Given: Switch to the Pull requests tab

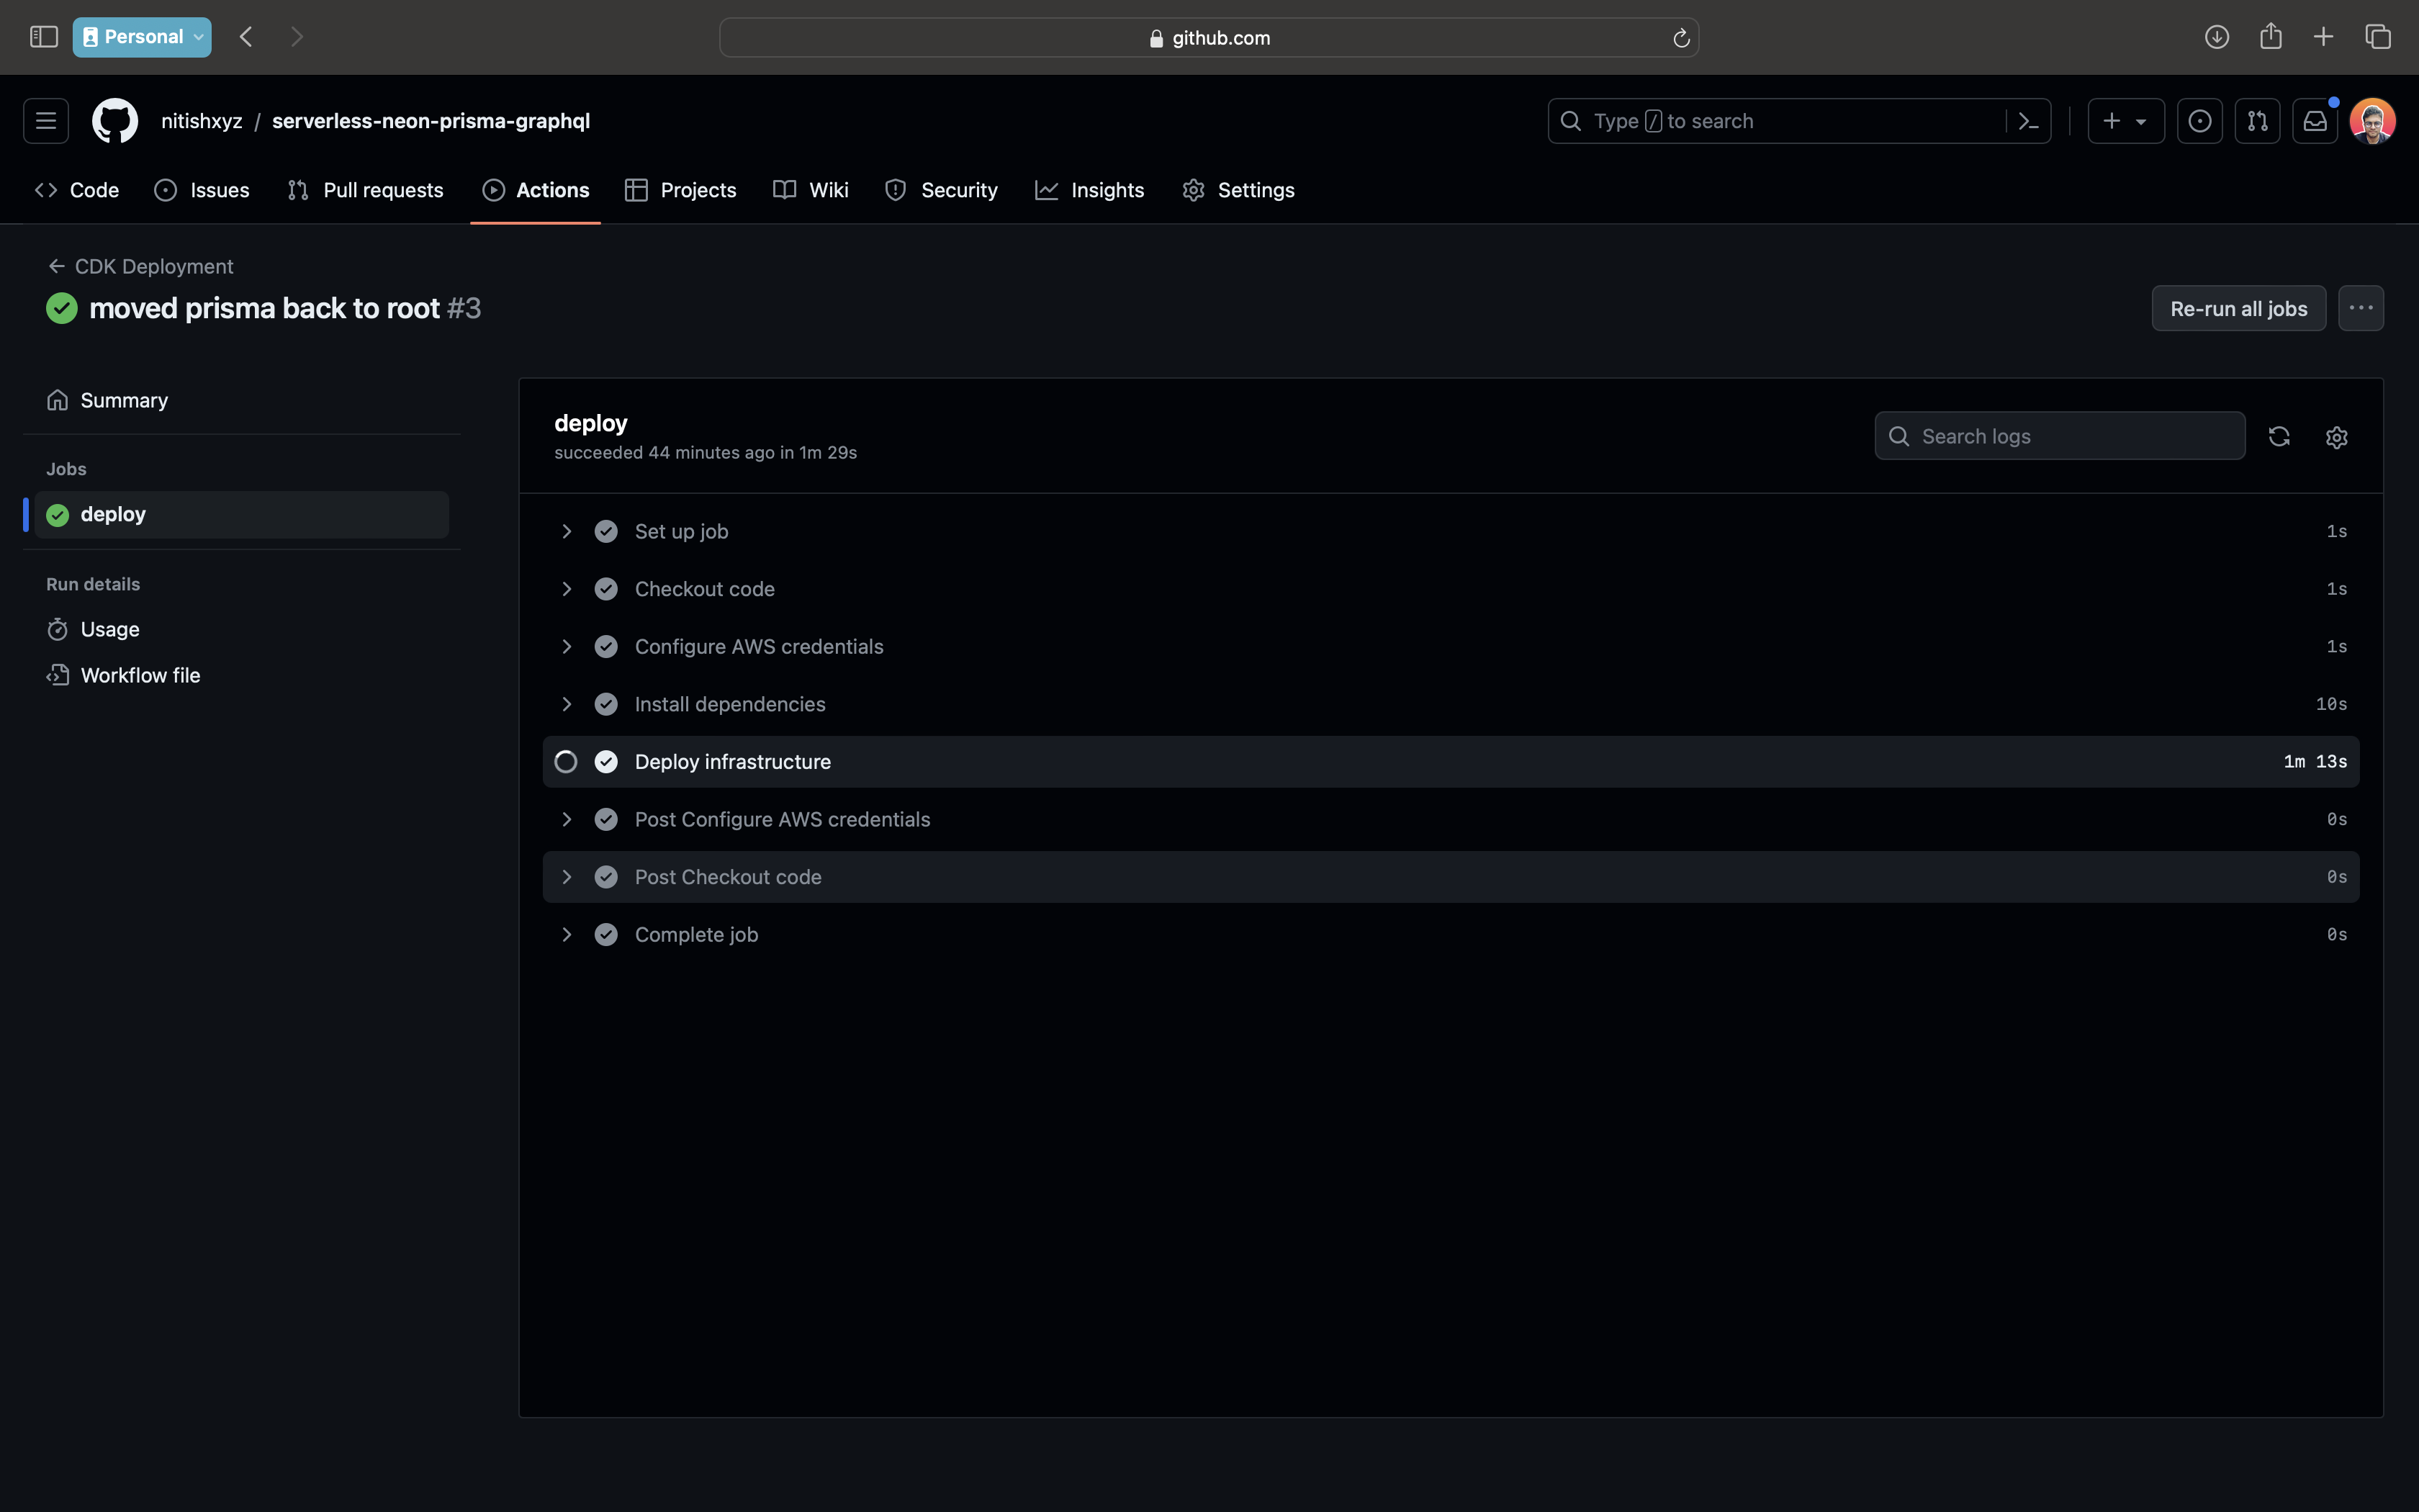Looking at the screenshot, I should pos(365,190).
